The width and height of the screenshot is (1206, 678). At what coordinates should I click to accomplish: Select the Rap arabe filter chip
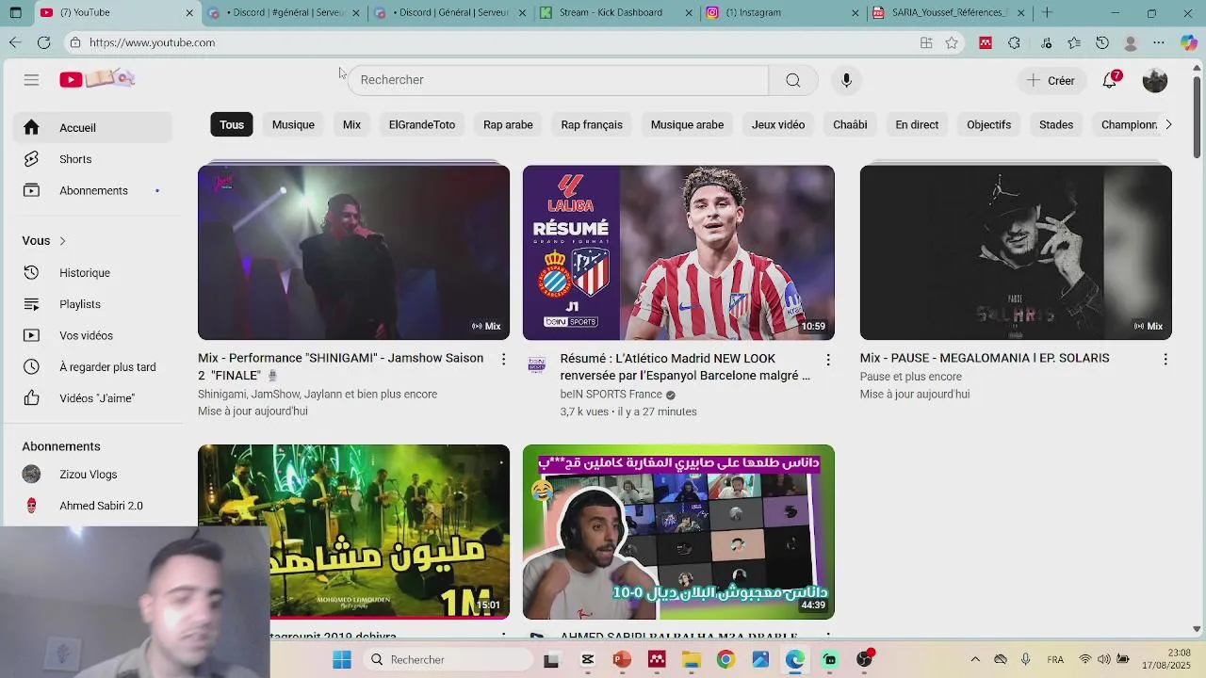coord(508,124)
